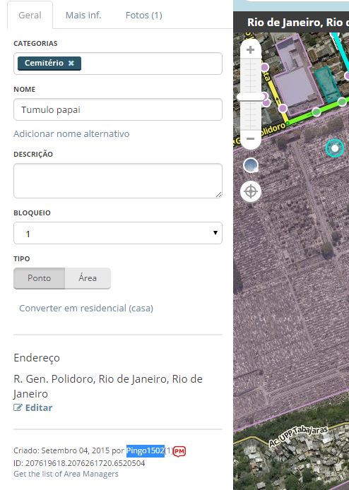Center the map with the crosshair icon
This screenshot has height=490, width=349.
pos(251,191)
